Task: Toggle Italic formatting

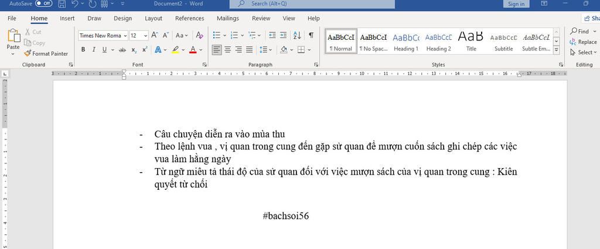Action: 94,50
